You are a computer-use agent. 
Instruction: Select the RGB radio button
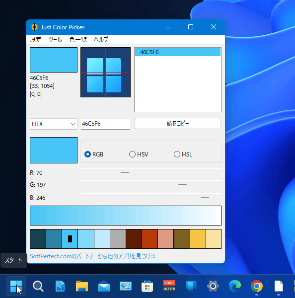pos(94,154)
